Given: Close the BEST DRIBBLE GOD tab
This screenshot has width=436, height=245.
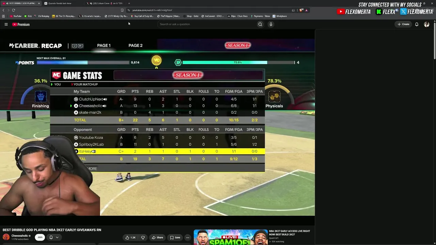Looking at the screenshot, I should [x=39, y=3].
